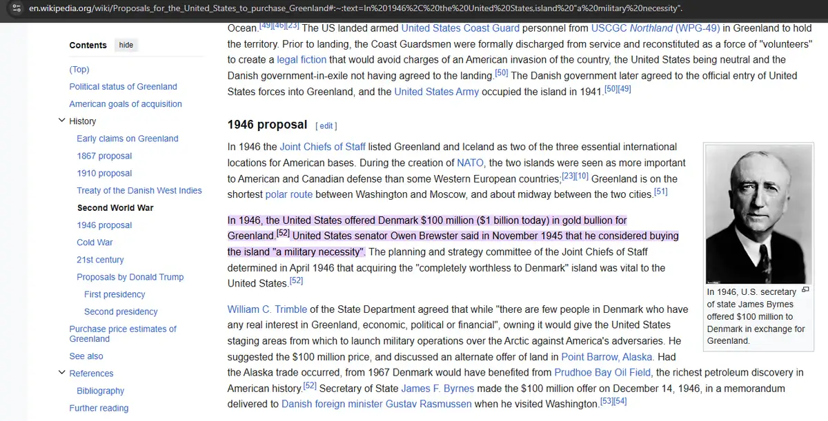Screen dimensions: 828x421
Task: Click the browser address bar URL
Action: (345, 8)
